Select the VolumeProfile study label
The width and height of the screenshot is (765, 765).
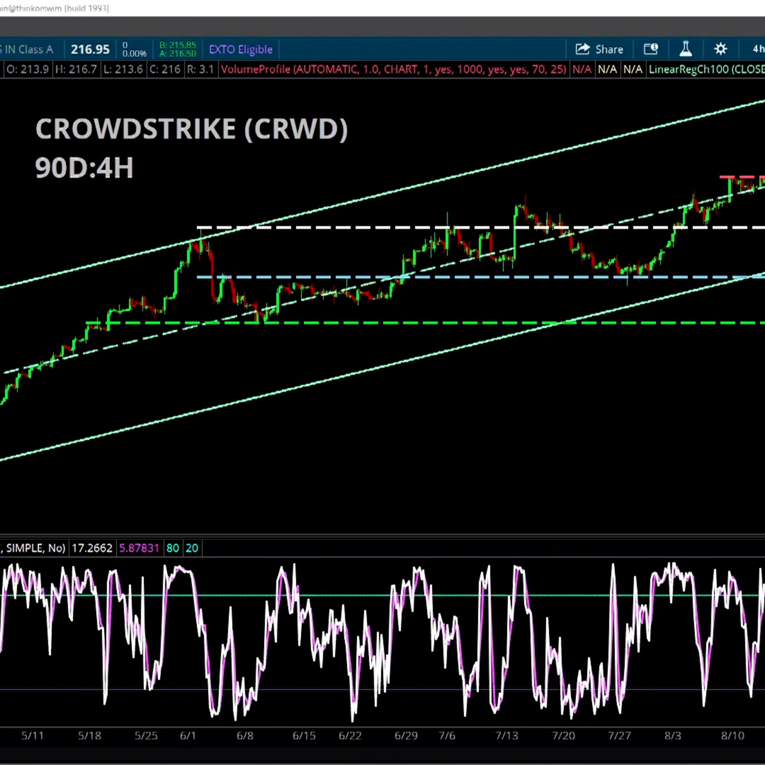[393, 69]
